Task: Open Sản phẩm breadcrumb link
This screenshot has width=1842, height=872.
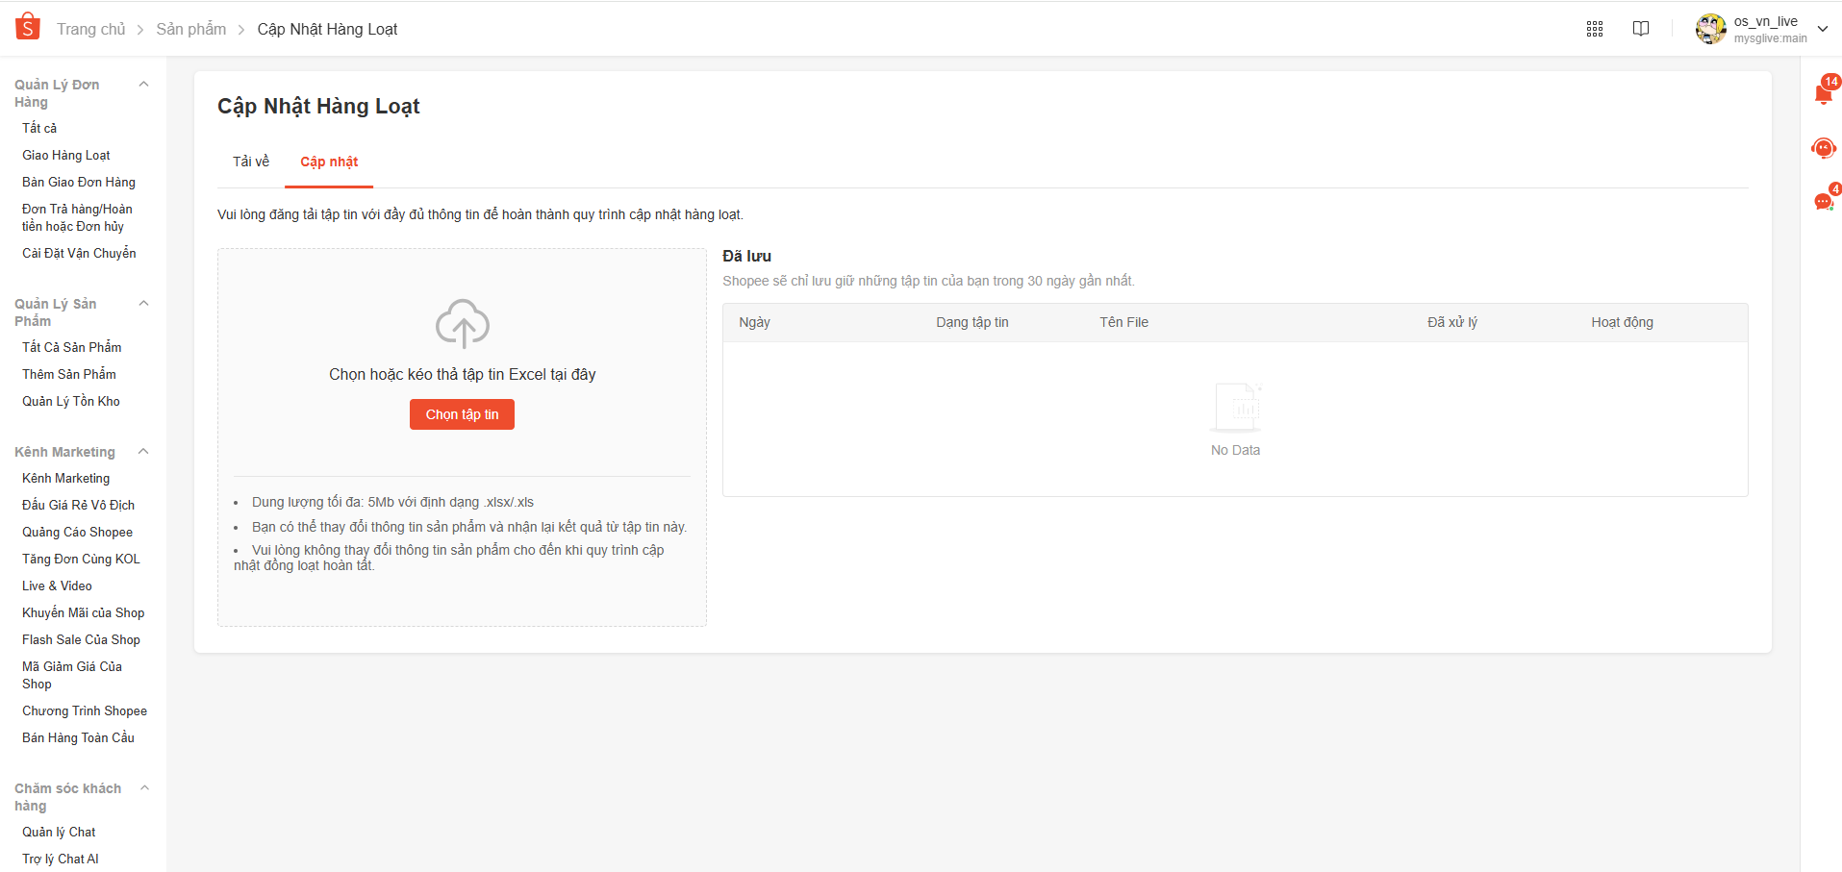Action: click(x=191, y=29)
